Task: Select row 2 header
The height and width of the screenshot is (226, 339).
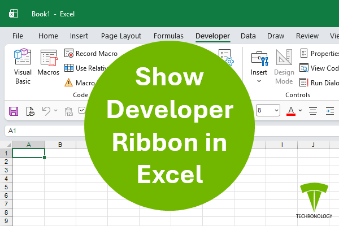Action: point(6,162)
